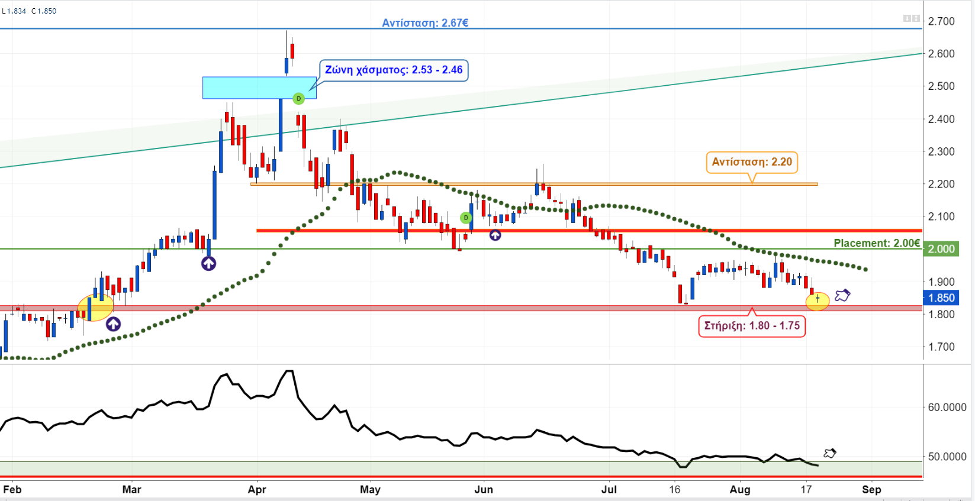Click the 'May' label on the time axis
This screenshot has height=501, width=975.
click(x=370, y=489)
